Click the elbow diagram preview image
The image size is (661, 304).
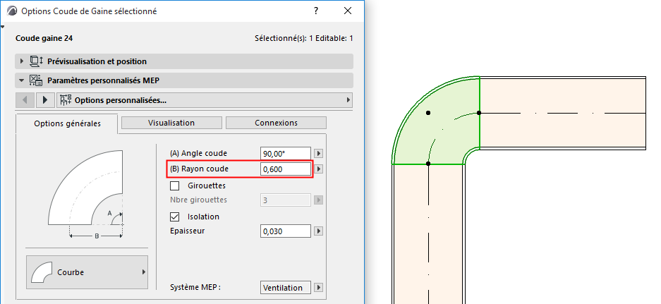[86, 195]
